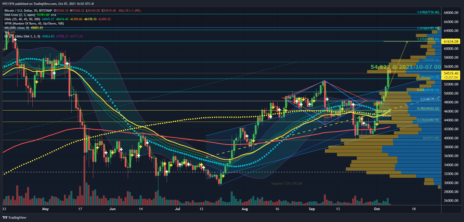Select the 0.5(48276.17) Fibonacci label
The image size is (464, 222).
click(x=430, y=99)
